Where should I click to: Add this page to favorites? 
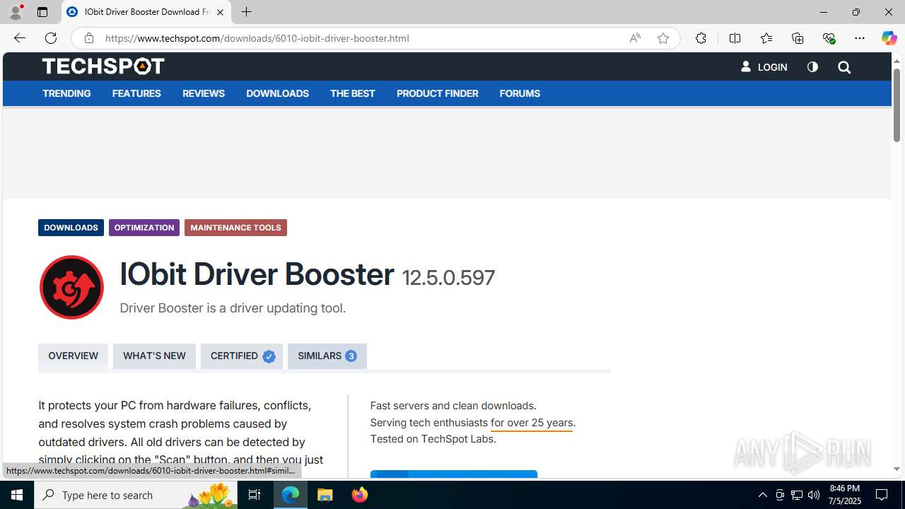point(663,38)
